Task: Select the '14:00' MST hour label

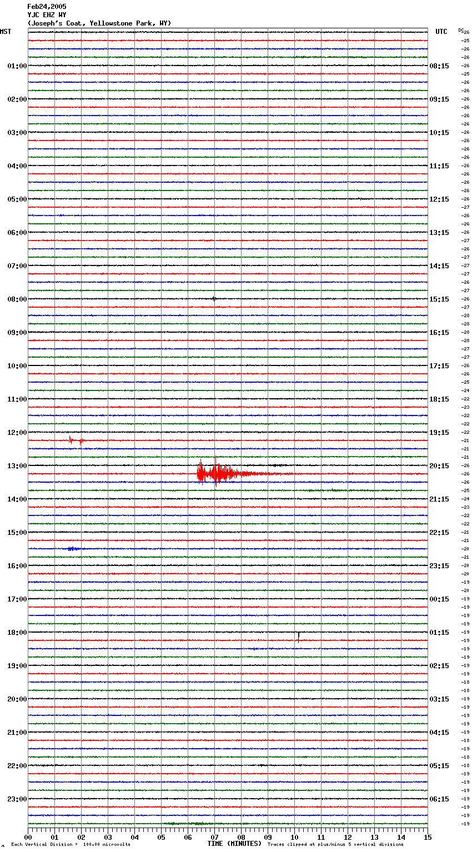Action: [17, 499]
